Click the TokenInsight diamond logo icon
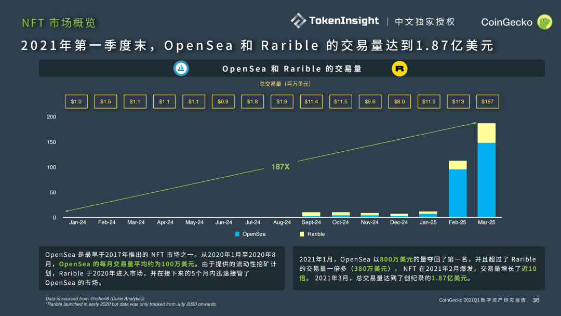 298,21
